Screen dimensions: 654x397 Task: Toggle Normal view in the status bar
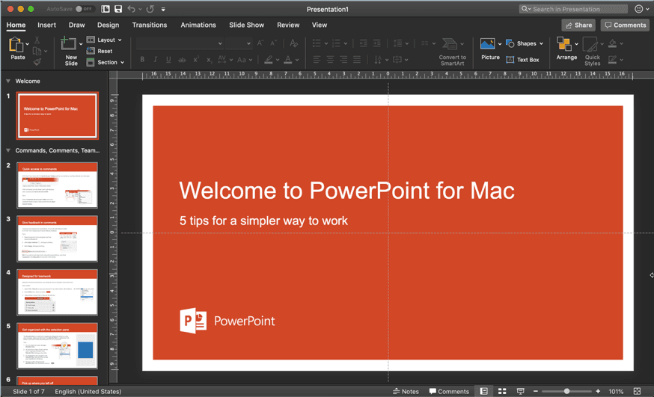click(484, 391)
